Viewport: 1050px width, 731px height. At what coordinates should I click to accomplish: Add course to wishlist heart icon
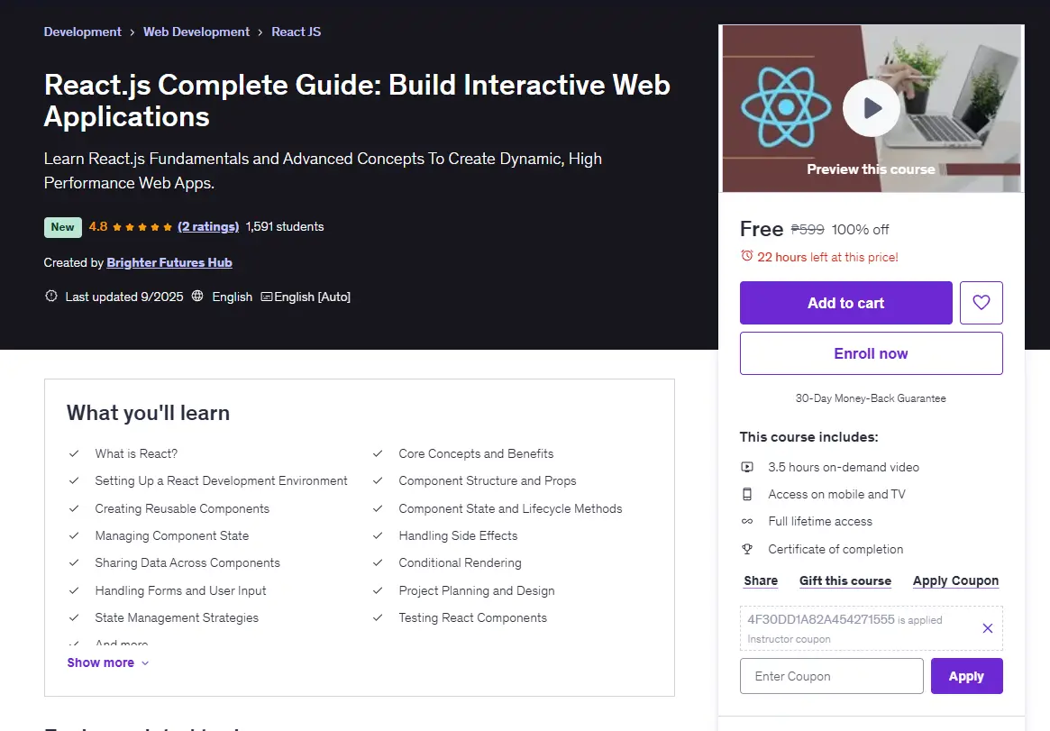pos(981,303)
